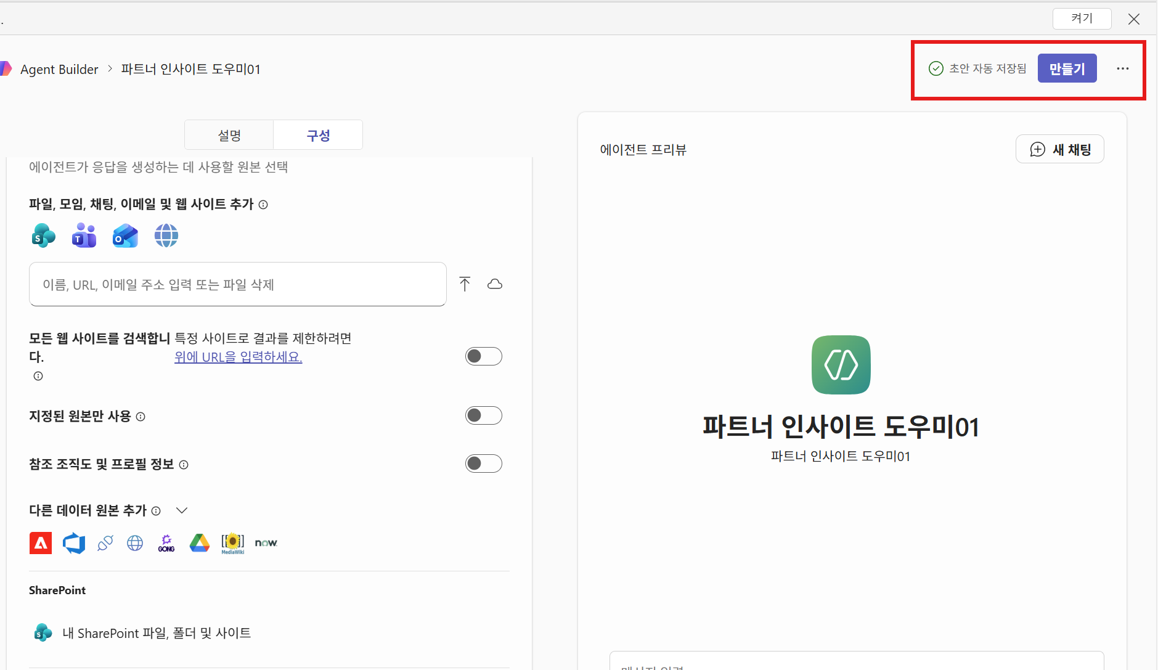Select the MediaWiki data source icon

pyautogui.click(x=233, y=543)
